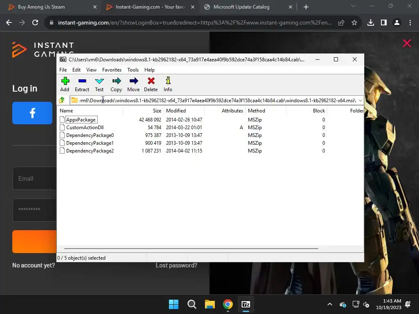Open File Explorer from the taskbar
419x314 pixels.
pos(210,304)
